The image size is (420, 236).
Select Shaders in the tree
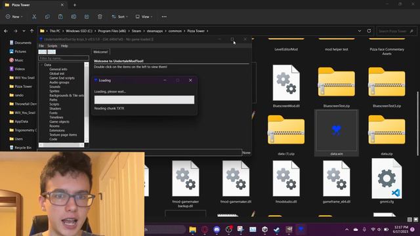(x=55, y=108)
